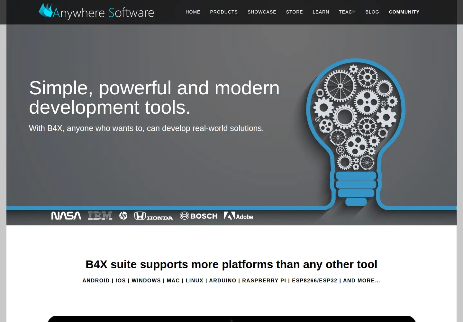Click the HP logo
The image size is (463, 322).
[x=123, y=216]
